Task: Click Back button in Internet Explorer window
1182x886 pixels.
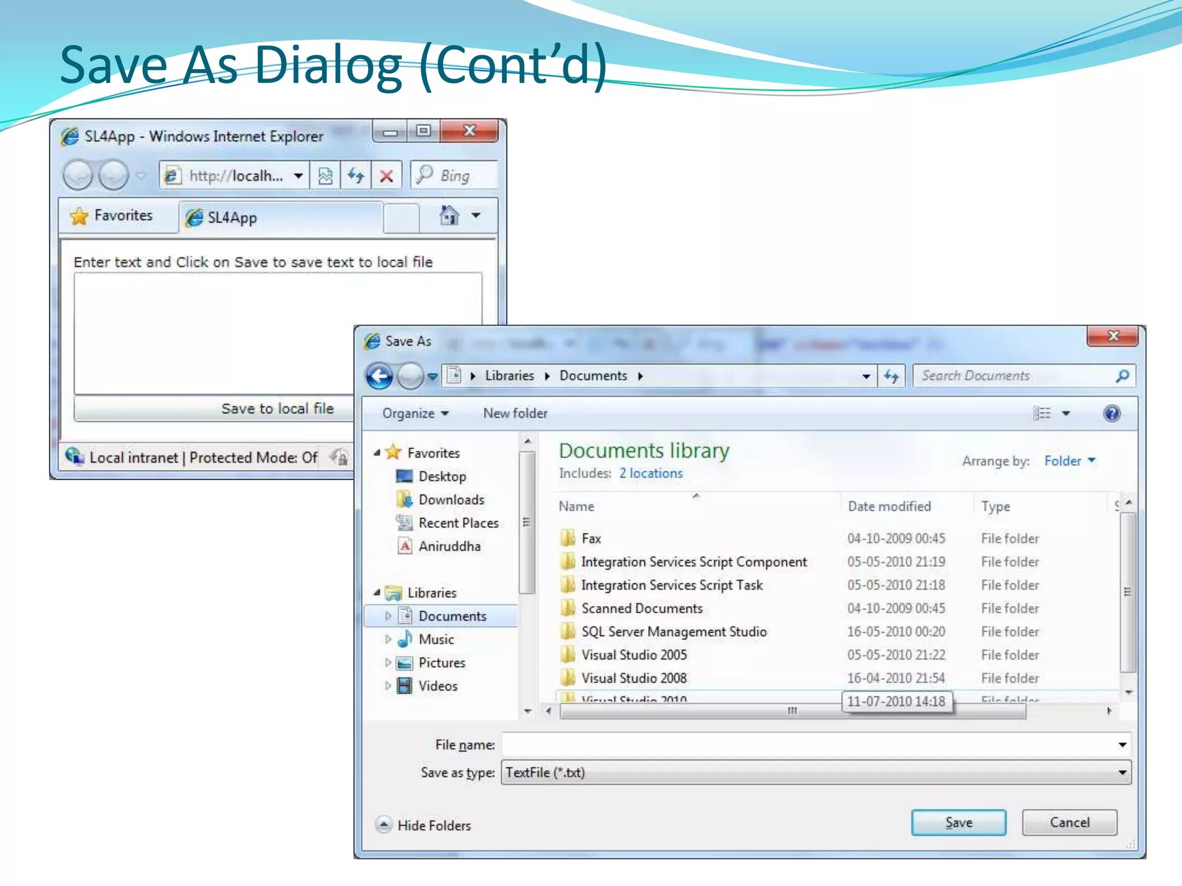Action: coord(78,175)
